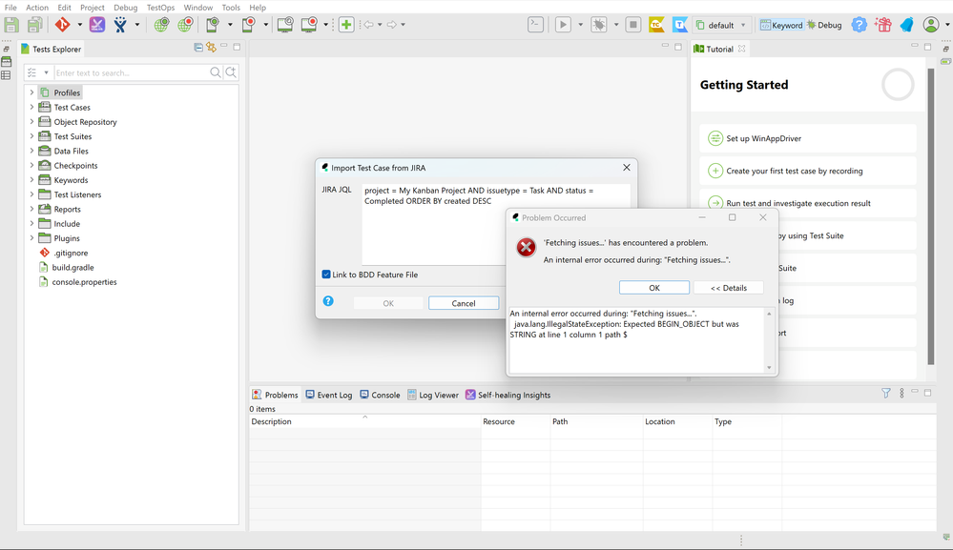Click the blue Help question icon in toolbar

859,25
